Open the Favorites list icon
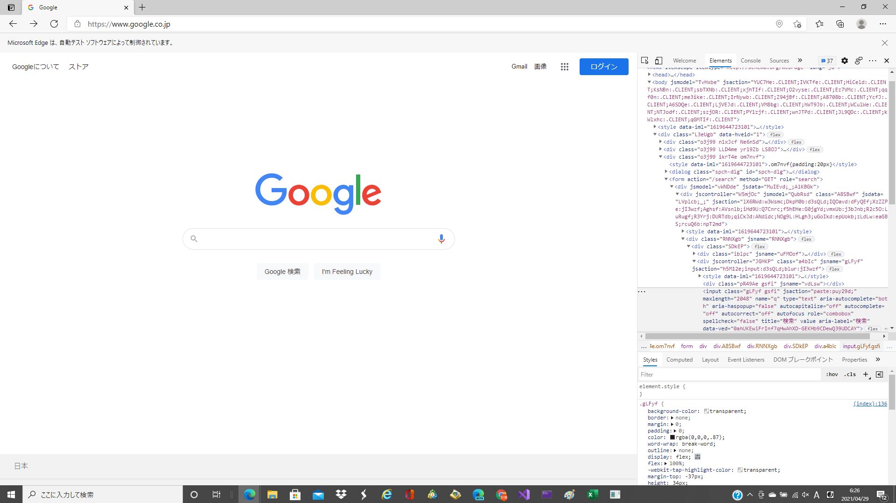 tap(819, 24)
